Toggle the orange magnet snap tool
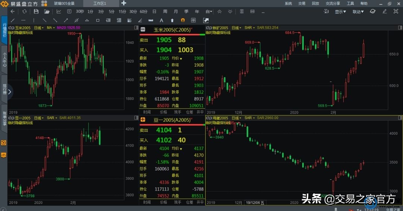This screenshot has height=211, width=403. (x=183, y=20)
